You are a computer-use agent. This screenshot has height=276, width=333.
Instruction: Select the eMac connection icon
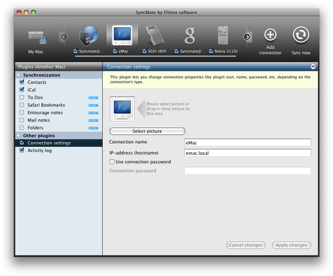(x=122, y=36)
